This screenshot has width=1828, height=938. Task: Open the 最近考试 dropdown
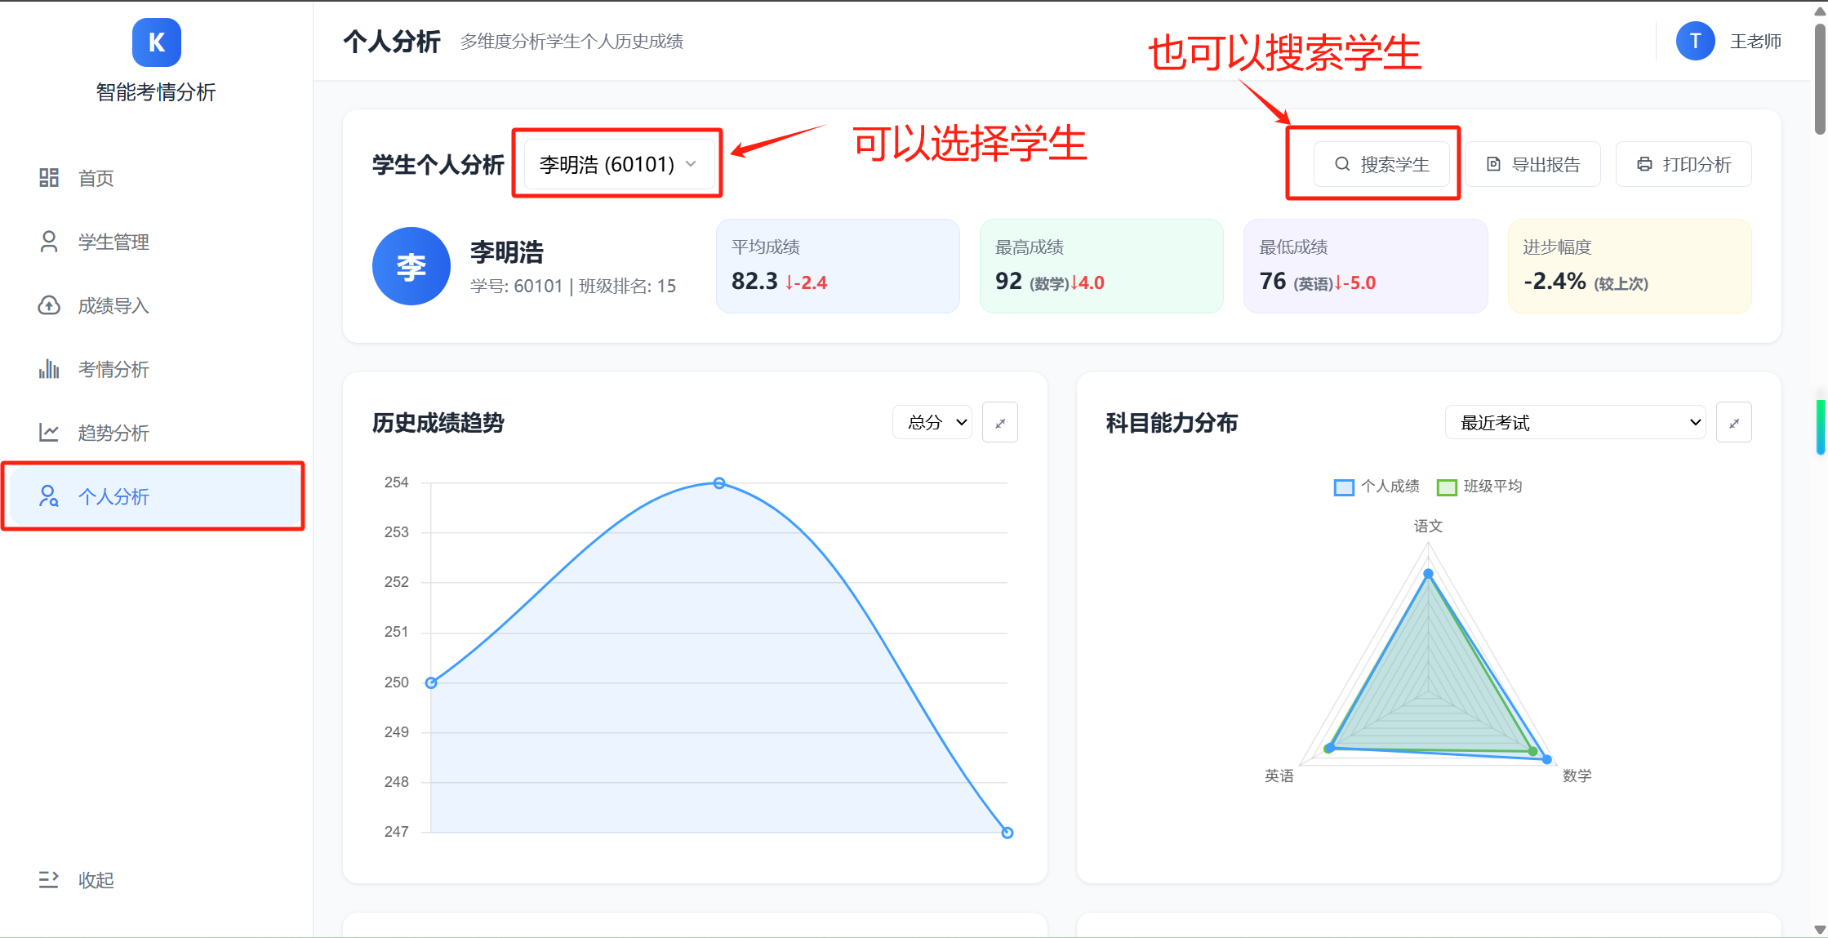point(1575,422)
